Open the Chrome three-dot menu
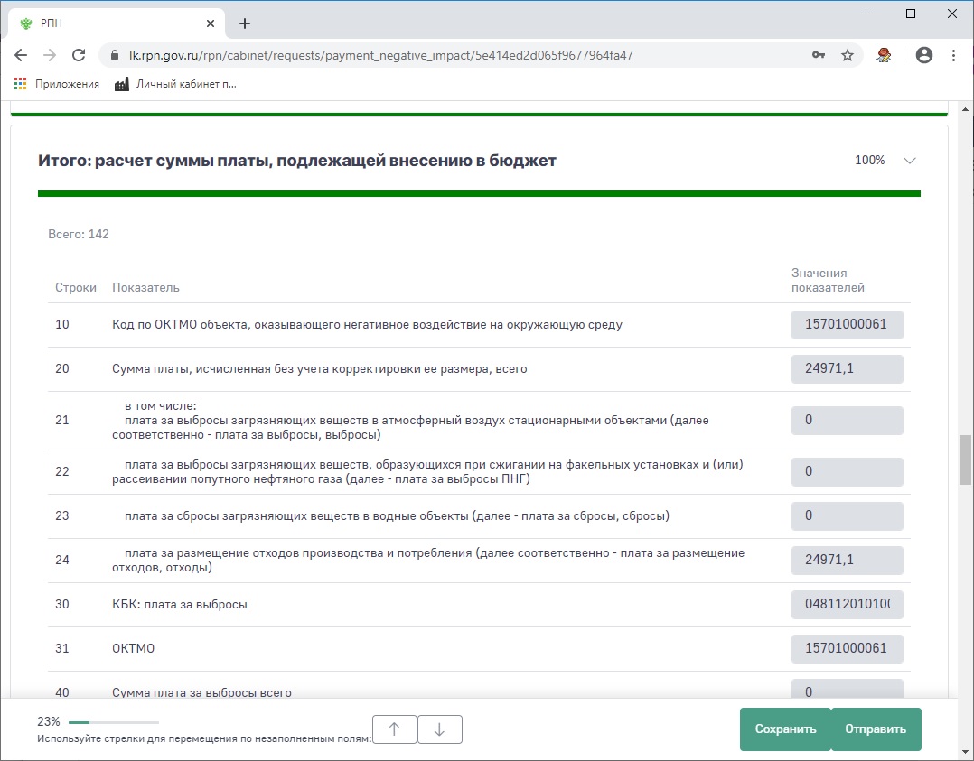The width and height of the screenshot is (974, 761). point(953,55)
